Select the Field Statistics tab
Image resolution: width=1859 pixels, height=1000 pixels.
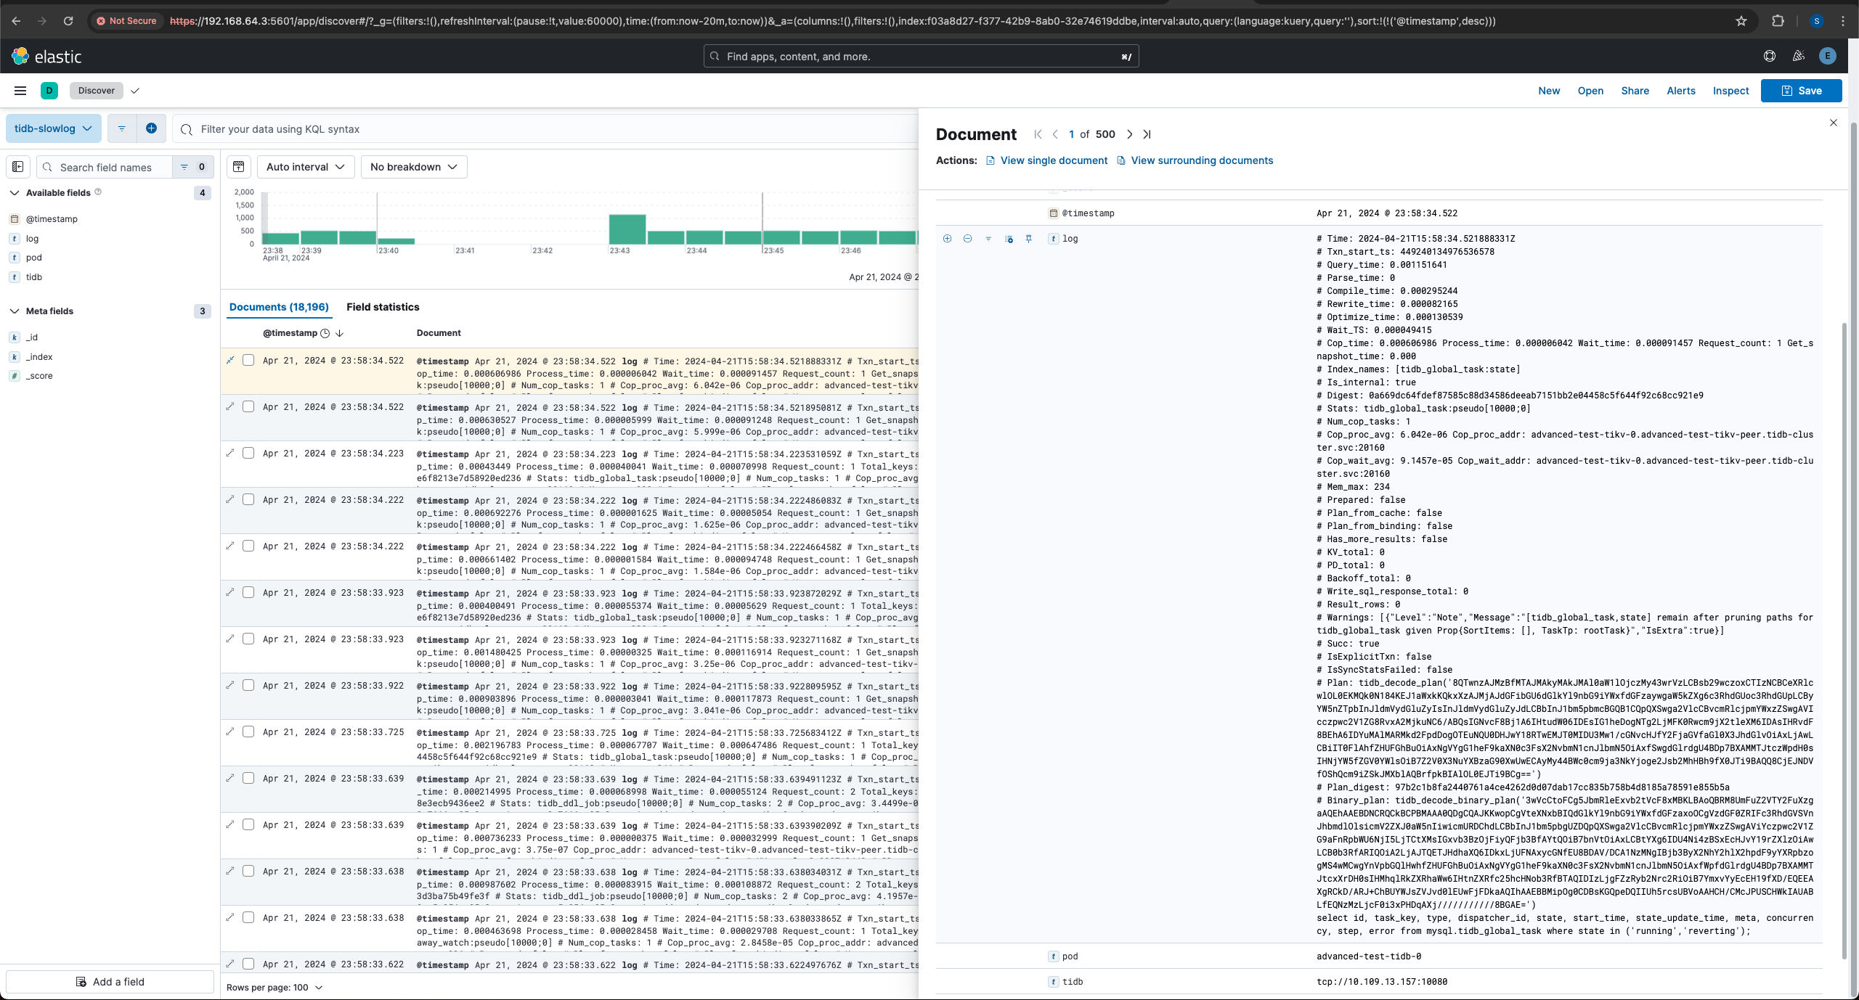click(x=383, y=306)
